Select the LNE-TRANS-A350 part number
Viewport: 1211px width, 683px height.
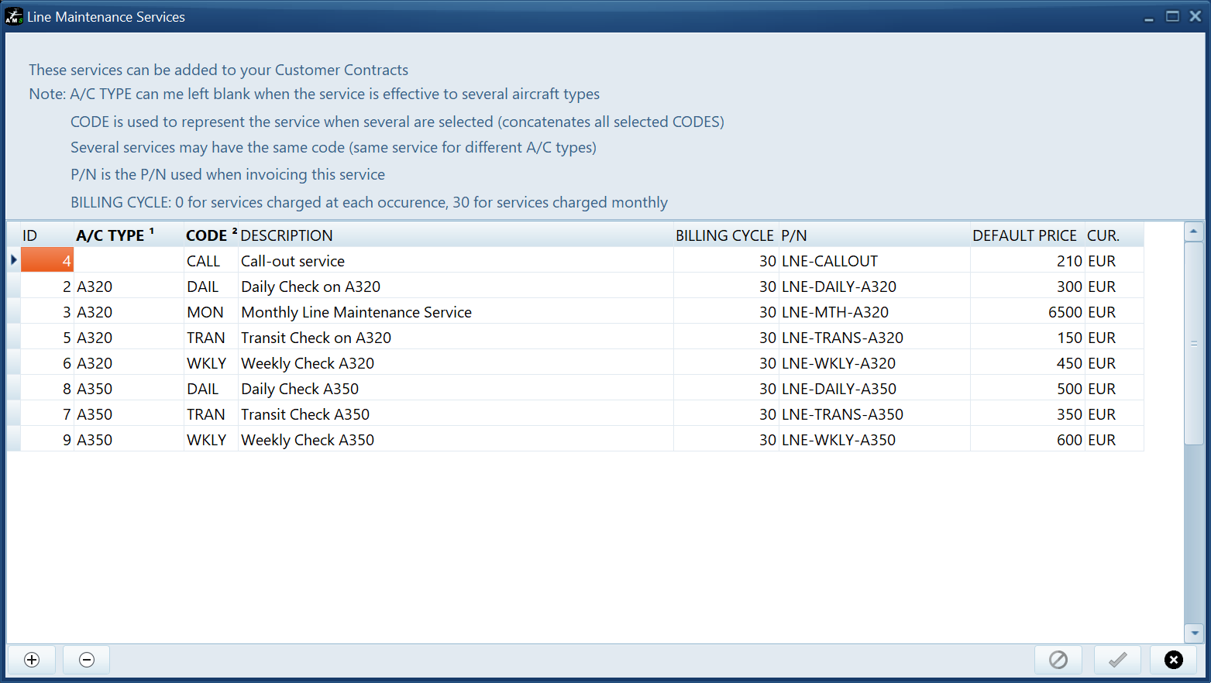(874, 414)
